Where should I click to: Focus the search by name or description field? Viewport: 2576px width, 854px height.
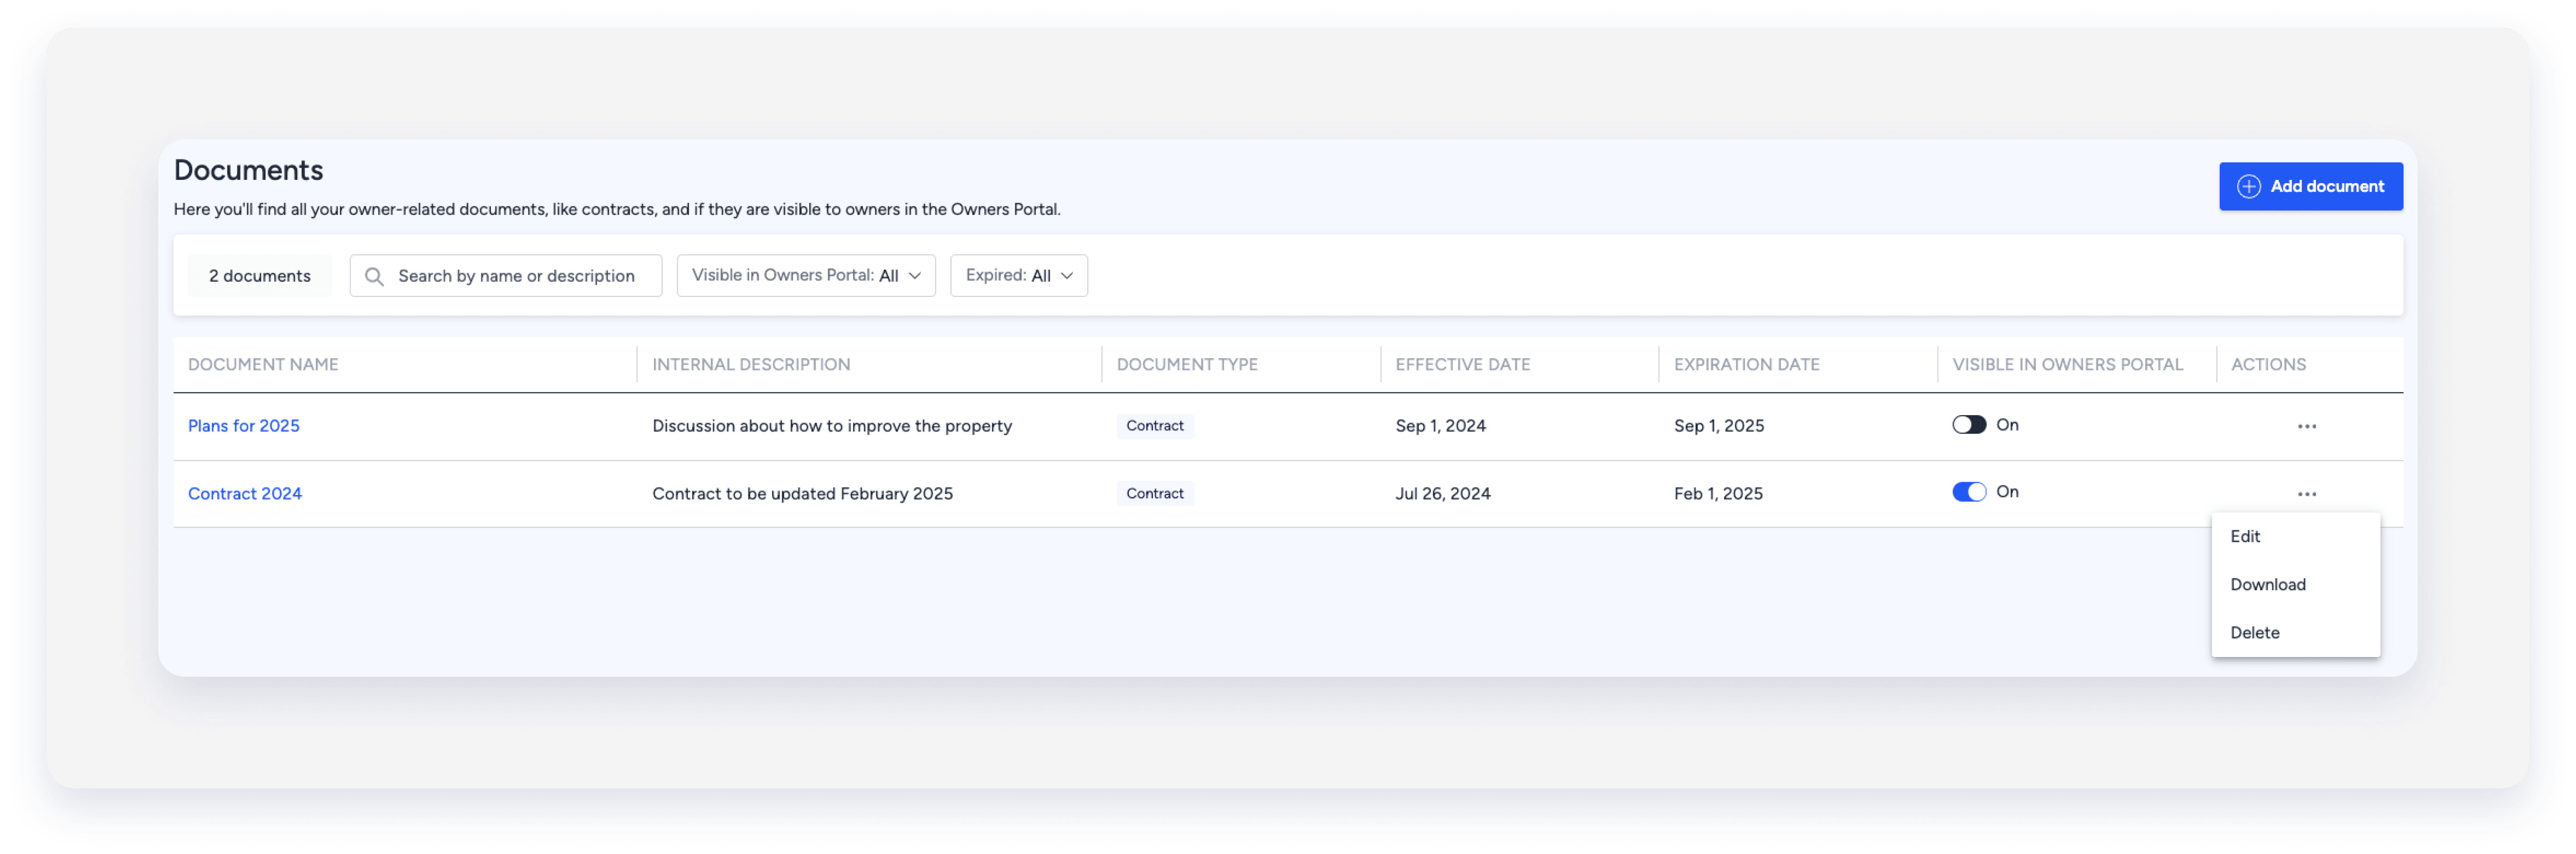(516, 276)
